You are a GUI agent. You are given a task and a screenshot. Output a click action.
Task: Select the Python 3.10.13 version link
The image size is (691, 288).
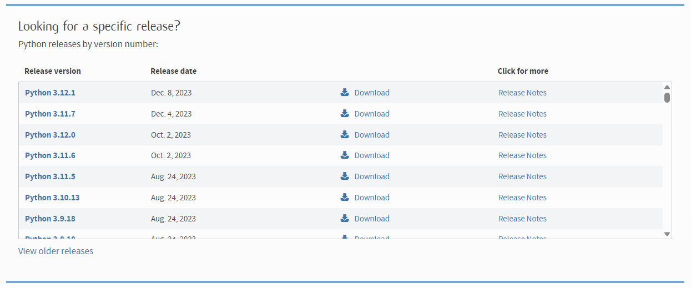pyautogui.click(x=52, y=198)
